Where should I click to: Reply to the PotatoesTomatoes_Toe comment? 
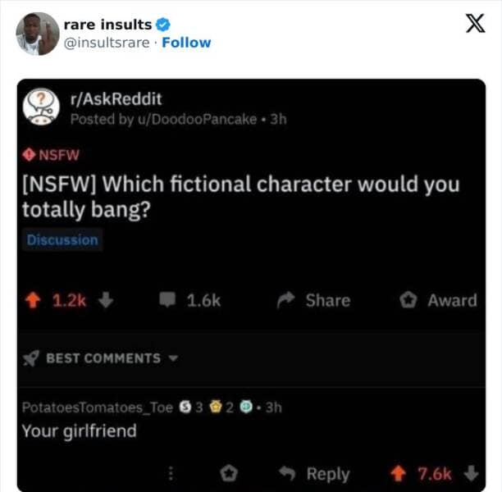[x=317, y=473]
